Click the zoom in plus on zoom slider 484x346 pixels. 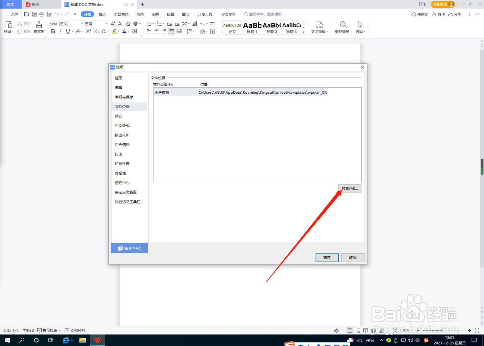click(x=469, y=330)
